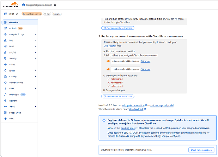Click the AI Audit robot icon
218x157 pixels.
tap(5, 28)
